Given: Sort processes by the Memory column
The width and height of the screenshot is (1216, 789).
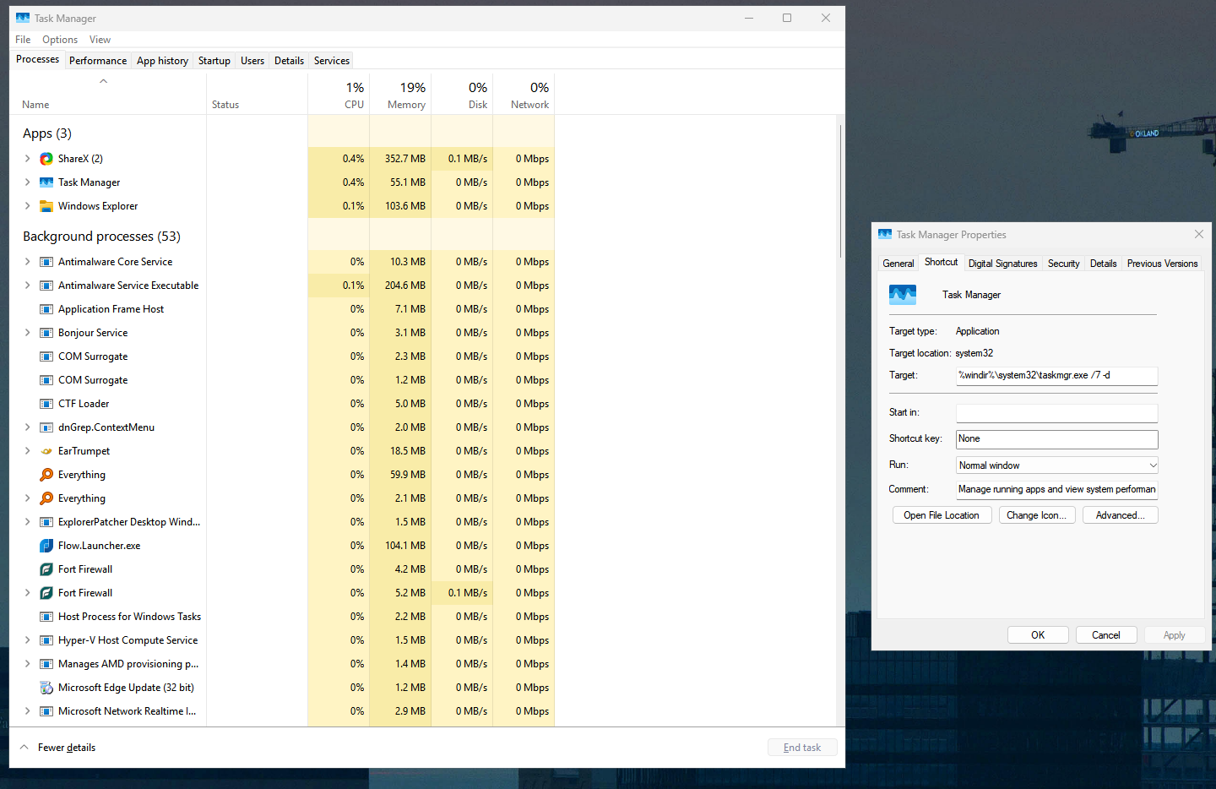Looking at the screenshot, I should click(400, 94).
